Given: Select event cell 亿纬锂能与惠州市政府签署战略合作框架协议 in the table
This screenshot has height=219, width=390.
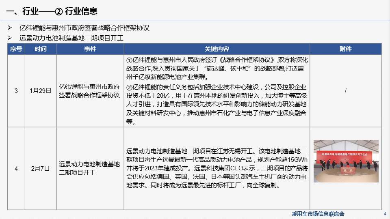Looking at the screenshot, I should (x=89, y=91).
